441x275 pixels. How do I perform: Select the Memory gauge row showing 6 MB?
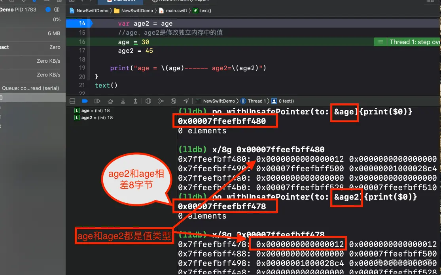tap(32, 34)
